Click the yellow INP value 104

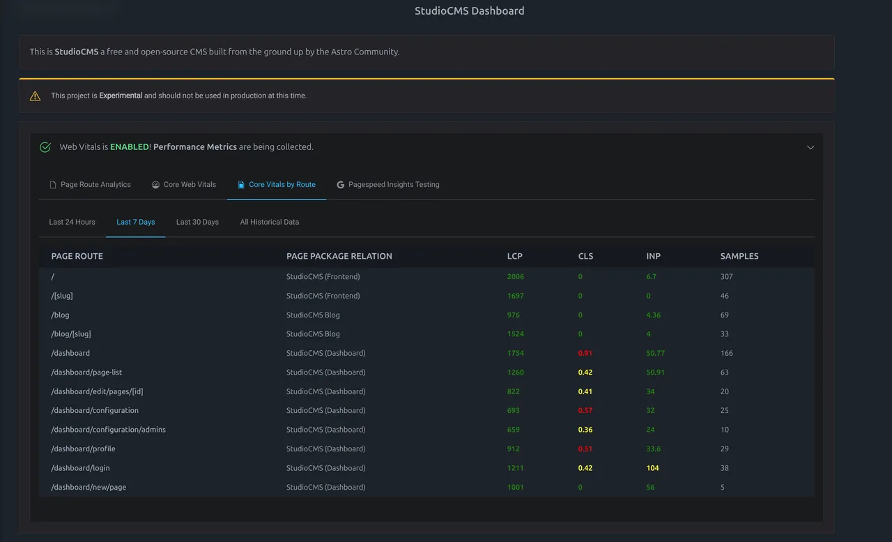click(x=653, y=468)
